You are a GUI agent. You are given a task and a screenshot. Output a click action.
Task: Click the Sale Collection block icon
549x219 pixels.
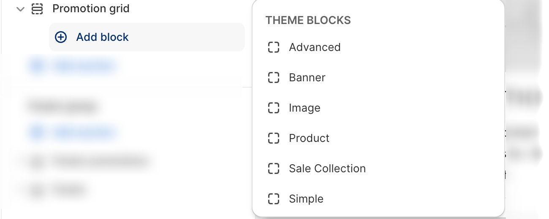(x=274, y=168)
